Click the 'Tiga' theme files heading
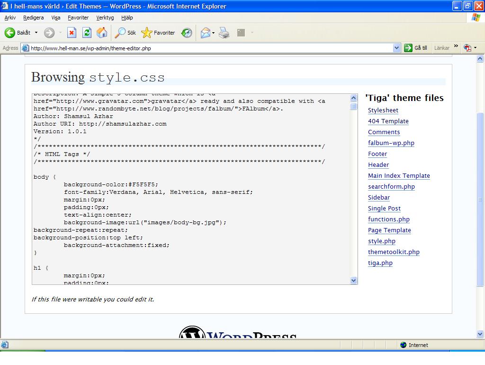 coord(404,98)
